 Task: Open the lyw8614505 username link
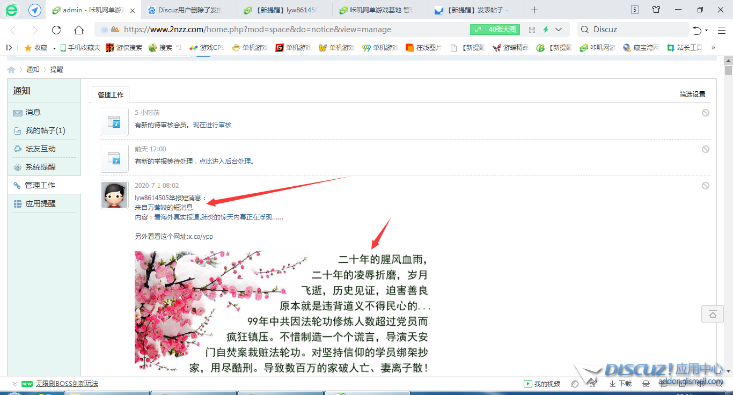click(x=151, y=198)
